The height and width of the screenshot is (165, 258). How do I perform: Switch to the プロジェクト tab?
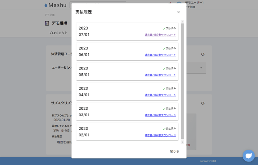(58, 33)
